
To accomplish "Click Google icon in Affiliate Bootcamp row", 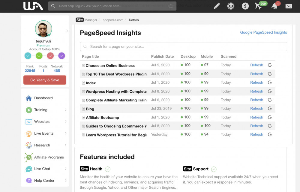I will [x=270, y=117].
